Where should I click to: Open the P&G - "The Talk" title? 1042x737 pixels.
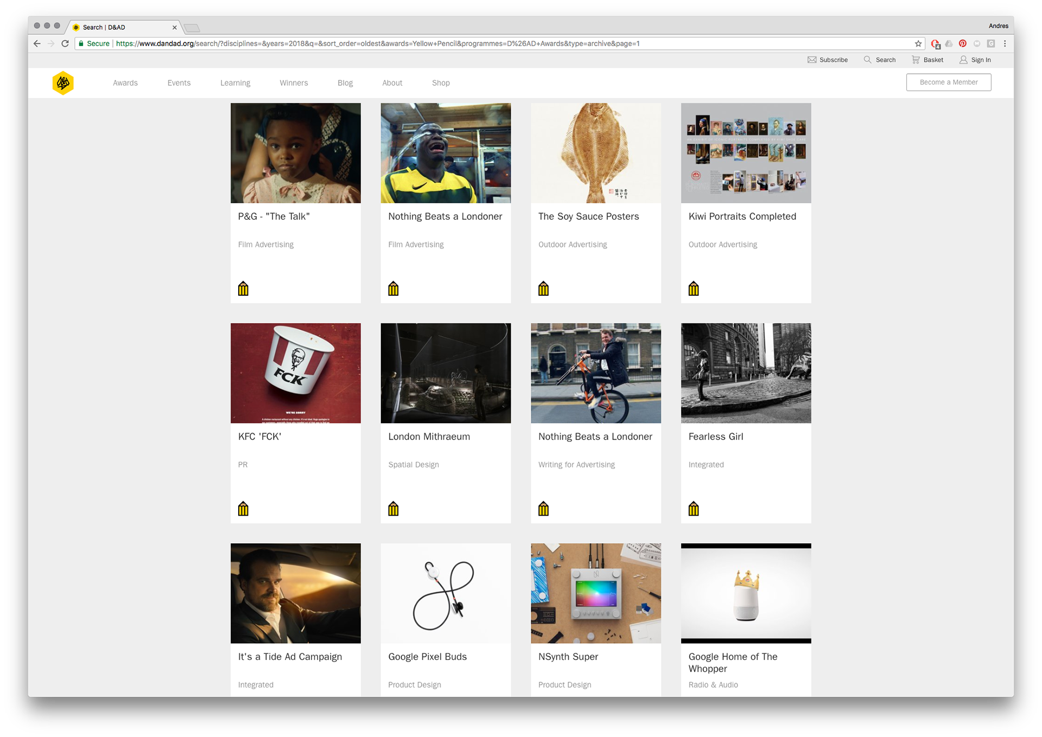[274, 216]
